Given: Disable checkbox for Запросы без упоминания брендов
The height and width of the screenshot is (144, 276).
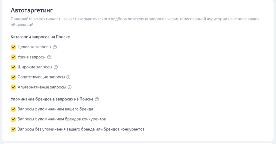Looking at the screenshot, I should 13,129.
